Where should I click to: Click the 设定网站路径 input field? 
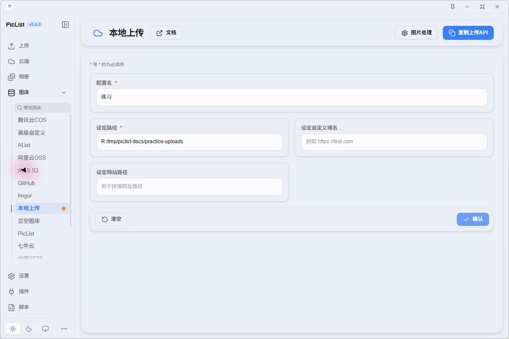pos(189,186)
